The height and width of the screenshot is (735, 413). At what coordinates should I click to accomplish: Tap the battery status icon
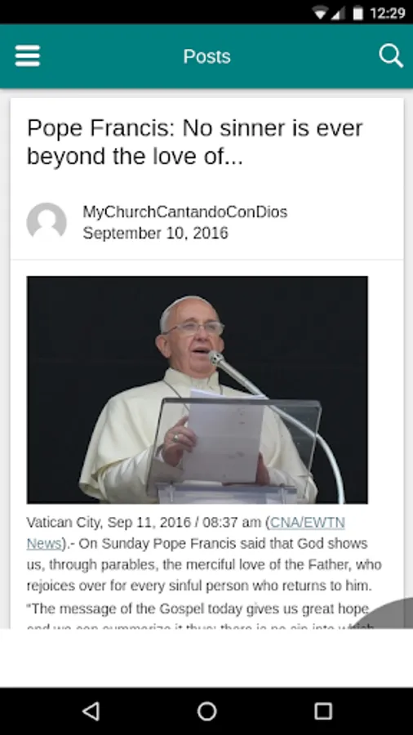[357, 13]
